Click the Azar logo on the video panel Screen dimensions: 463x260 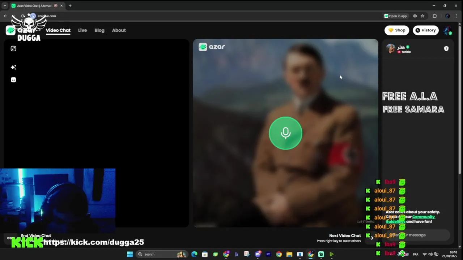click(212, 47)
